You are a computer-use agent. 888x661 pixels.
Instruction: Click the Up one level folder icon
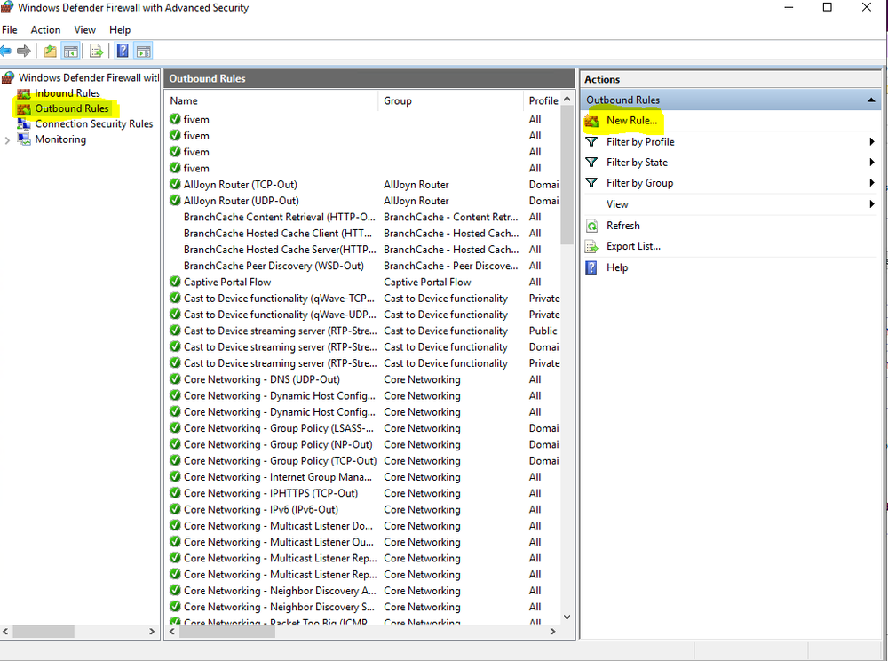tap(51, 51)
